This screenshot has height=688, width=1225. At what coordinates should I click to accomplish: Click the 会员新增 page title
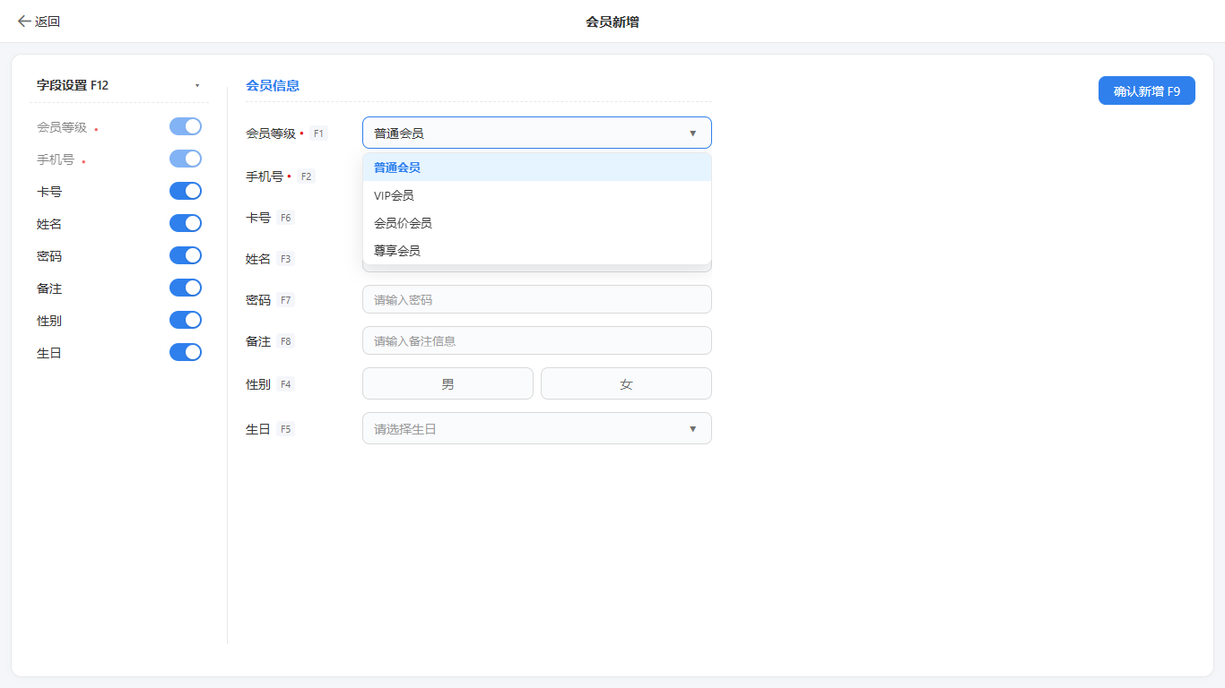[612, 21]
